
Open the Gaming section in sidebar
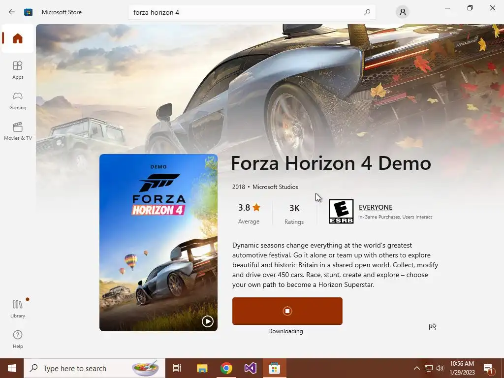point(18,100)
